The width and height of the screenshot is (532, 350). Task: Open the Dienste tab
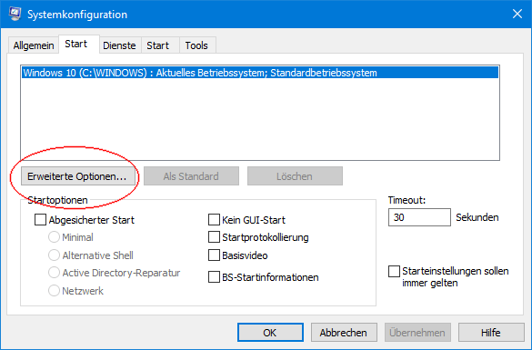point(119,45)
